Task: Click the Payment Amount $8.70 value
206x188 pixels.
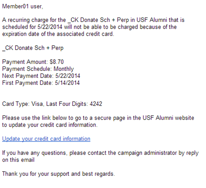Action: pos(56,62)
